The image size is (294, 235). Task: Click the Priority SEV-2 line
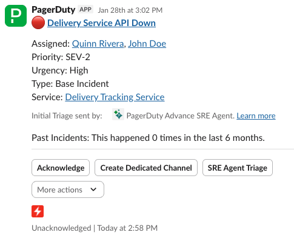click(x=61, y=57)
